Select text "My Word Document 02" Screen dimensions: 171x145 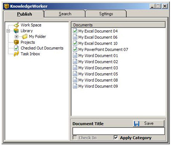98,62
